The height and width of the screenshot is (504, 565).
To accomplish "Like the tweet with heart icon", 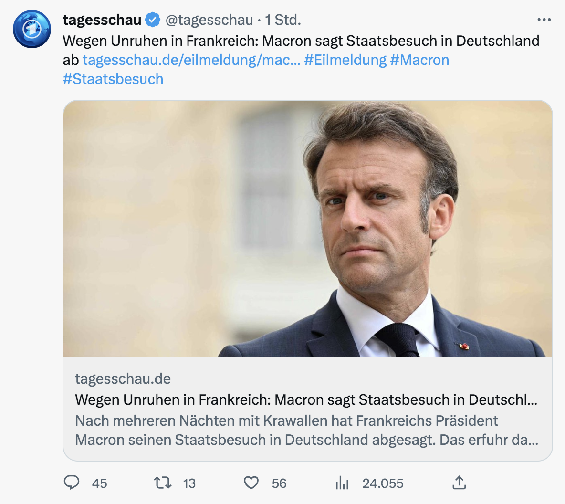I will 251,483.
